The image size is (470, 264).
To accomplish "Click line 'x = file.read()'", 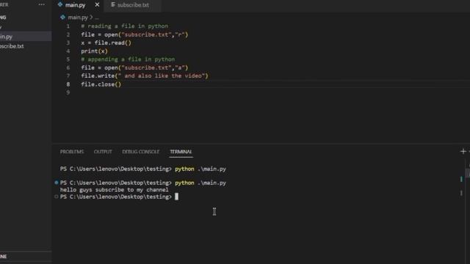I will click(106, 43).
